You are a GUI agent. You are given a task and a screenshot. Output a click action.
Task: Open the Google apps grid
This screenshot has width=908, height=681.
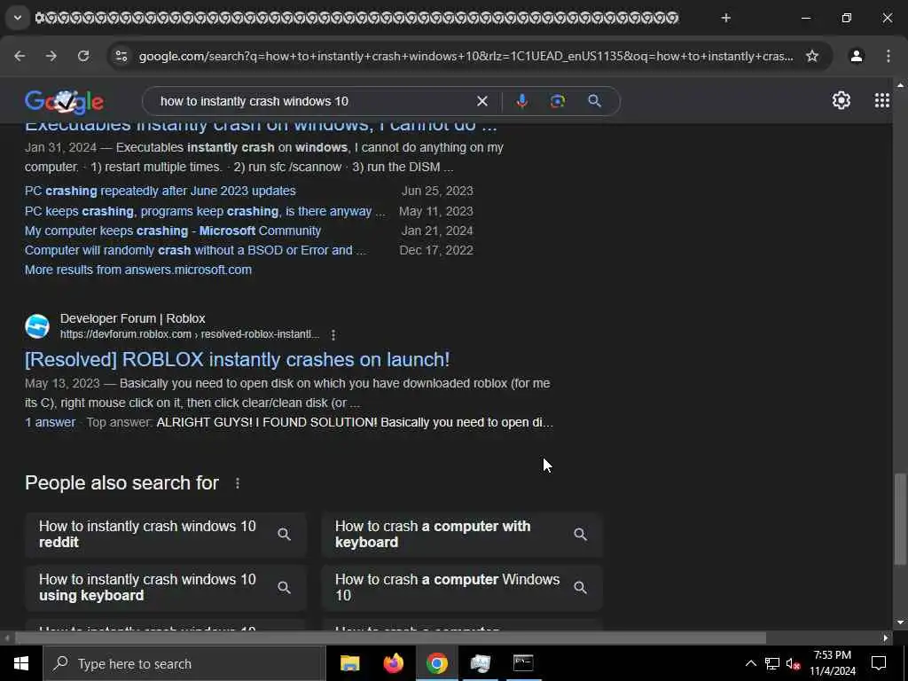(881, 101)
